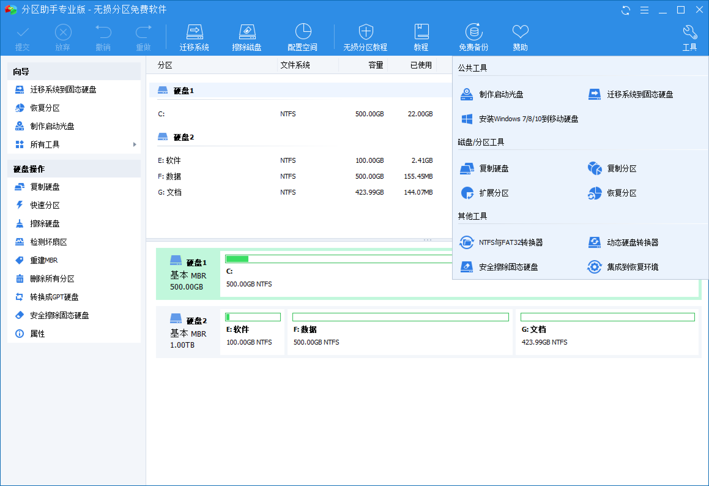This screenshot has height=486, width=709.
Task: Open NTFS与FAT32转换器
Action: [502, 242]
